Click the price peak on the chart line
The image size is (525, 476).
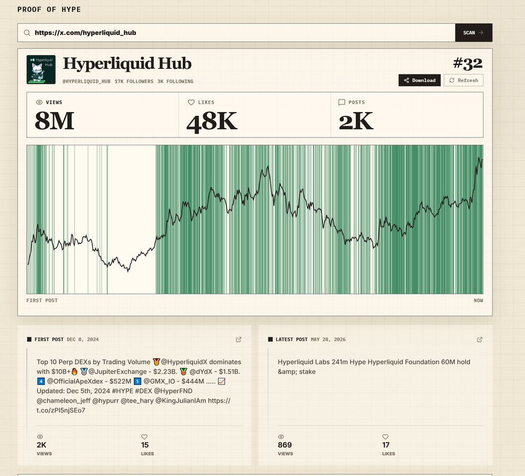479,158
